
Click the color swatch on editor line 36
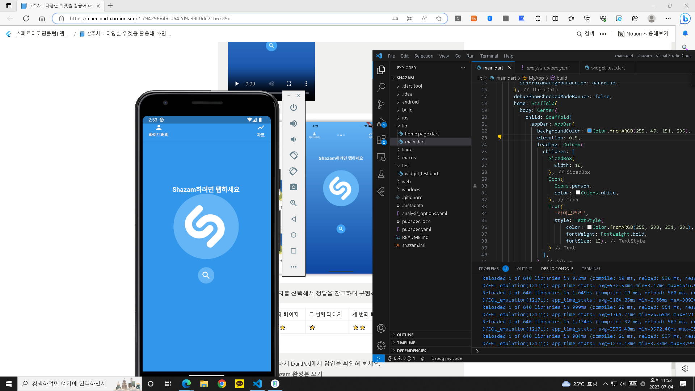pos(589,227)
